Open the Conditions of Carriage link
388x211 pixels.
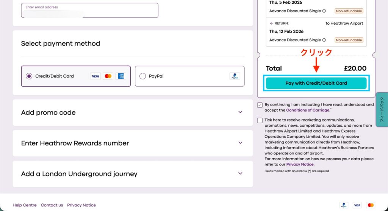pos(308,110)
